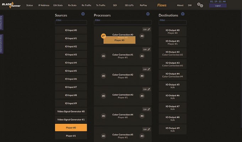Switch to the 3D LUTs tab
The height and width of the screenshot is (142, 242).
tap(129, 5)
